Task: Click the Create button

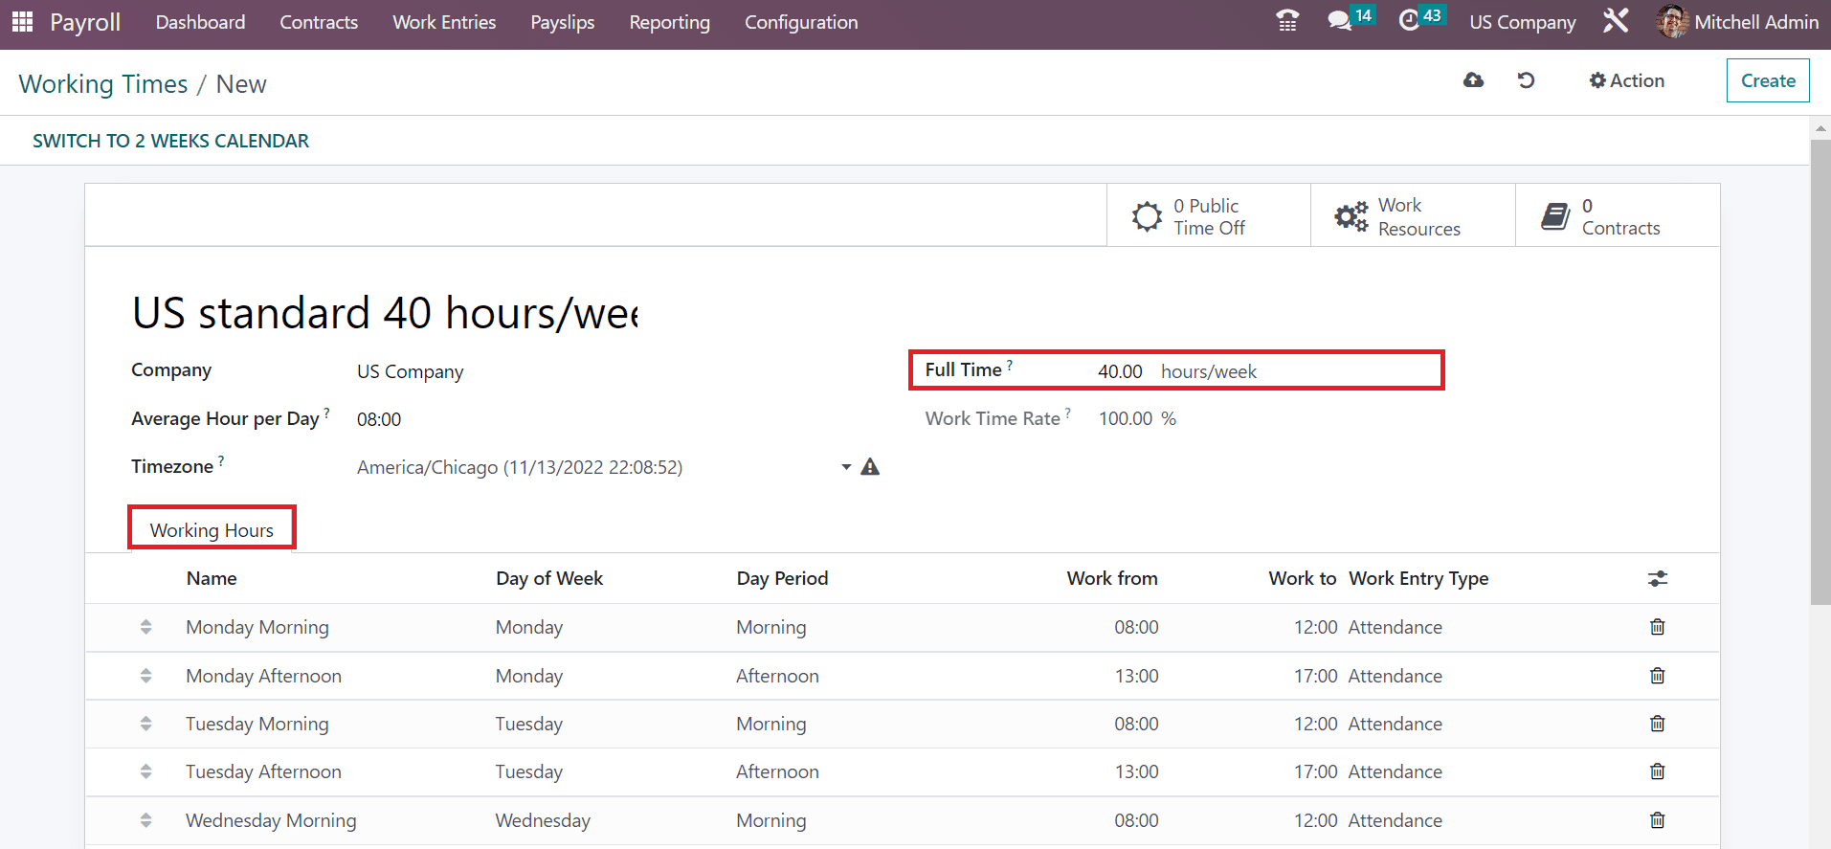Action: (1768, 80)
